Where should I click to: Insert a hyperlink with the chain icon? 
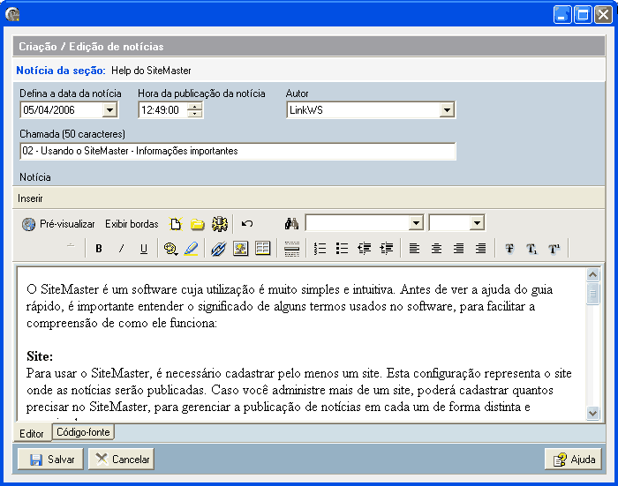coord(218,249)
